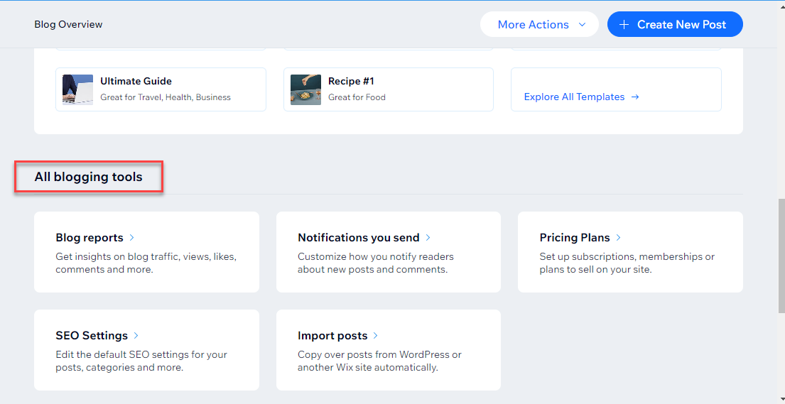The height and width of the screenshot is (404, 785).
Task: Select the Recipe #1 template title
Action: click(x=351, y=82)
